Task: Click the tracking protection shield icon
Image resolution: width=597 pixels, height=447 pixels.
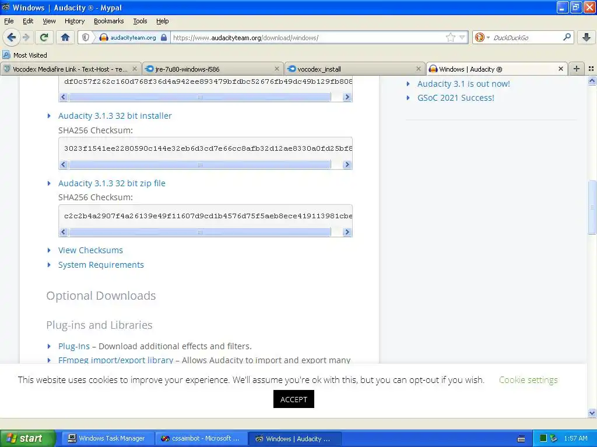Action: pyautogui.click(x=86, y=37)
